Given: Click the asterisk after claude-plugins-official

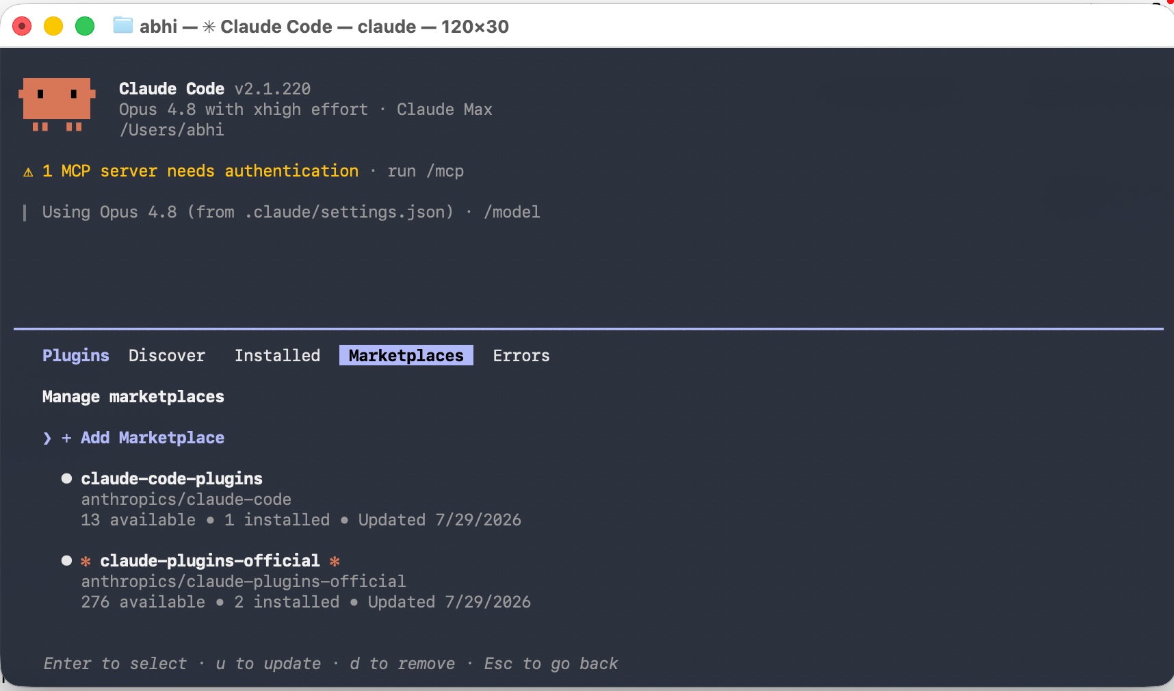Looking at the screenshot, I should tap(335, 561).
